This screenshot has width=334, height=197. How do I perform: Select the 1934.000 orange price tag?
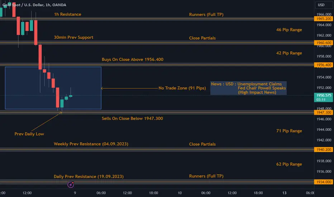324,182
